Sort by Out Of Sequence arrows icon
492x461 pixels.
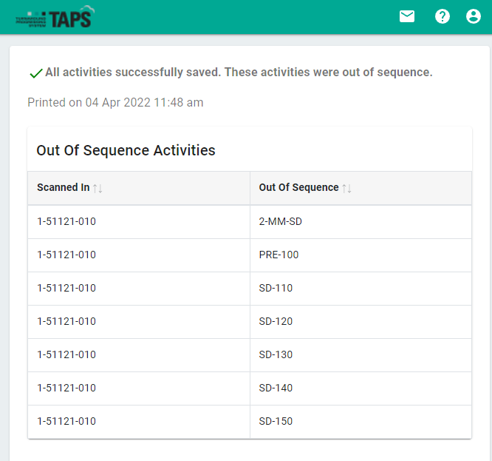346,188
